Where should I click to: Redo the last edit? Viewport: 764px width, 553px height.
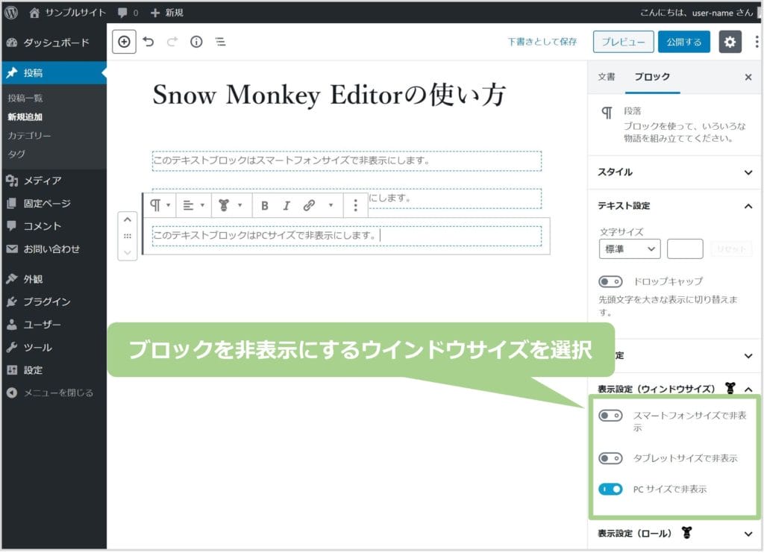pos(172,42)
